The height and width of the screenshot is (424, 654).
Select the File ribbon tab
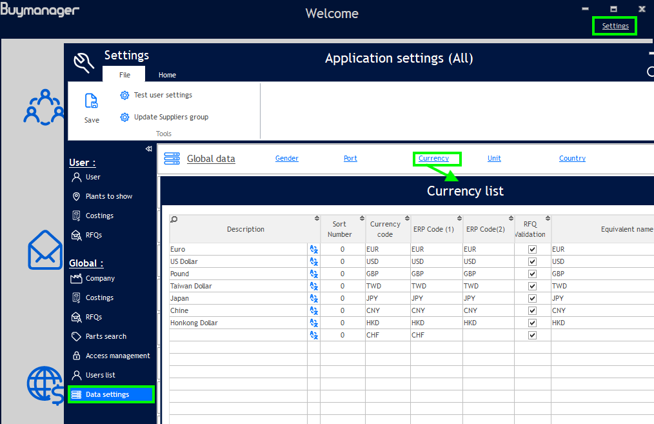click(x=124, y=75)
